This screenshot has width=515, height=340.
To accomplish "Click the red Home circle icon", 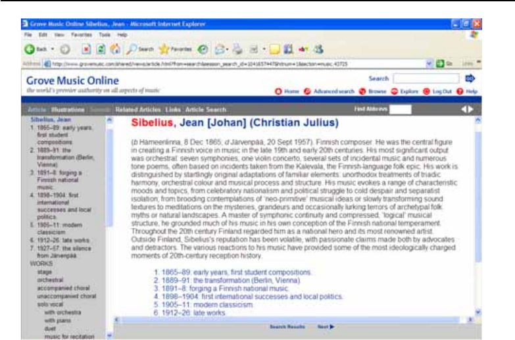I will click(x=278, y=91).
